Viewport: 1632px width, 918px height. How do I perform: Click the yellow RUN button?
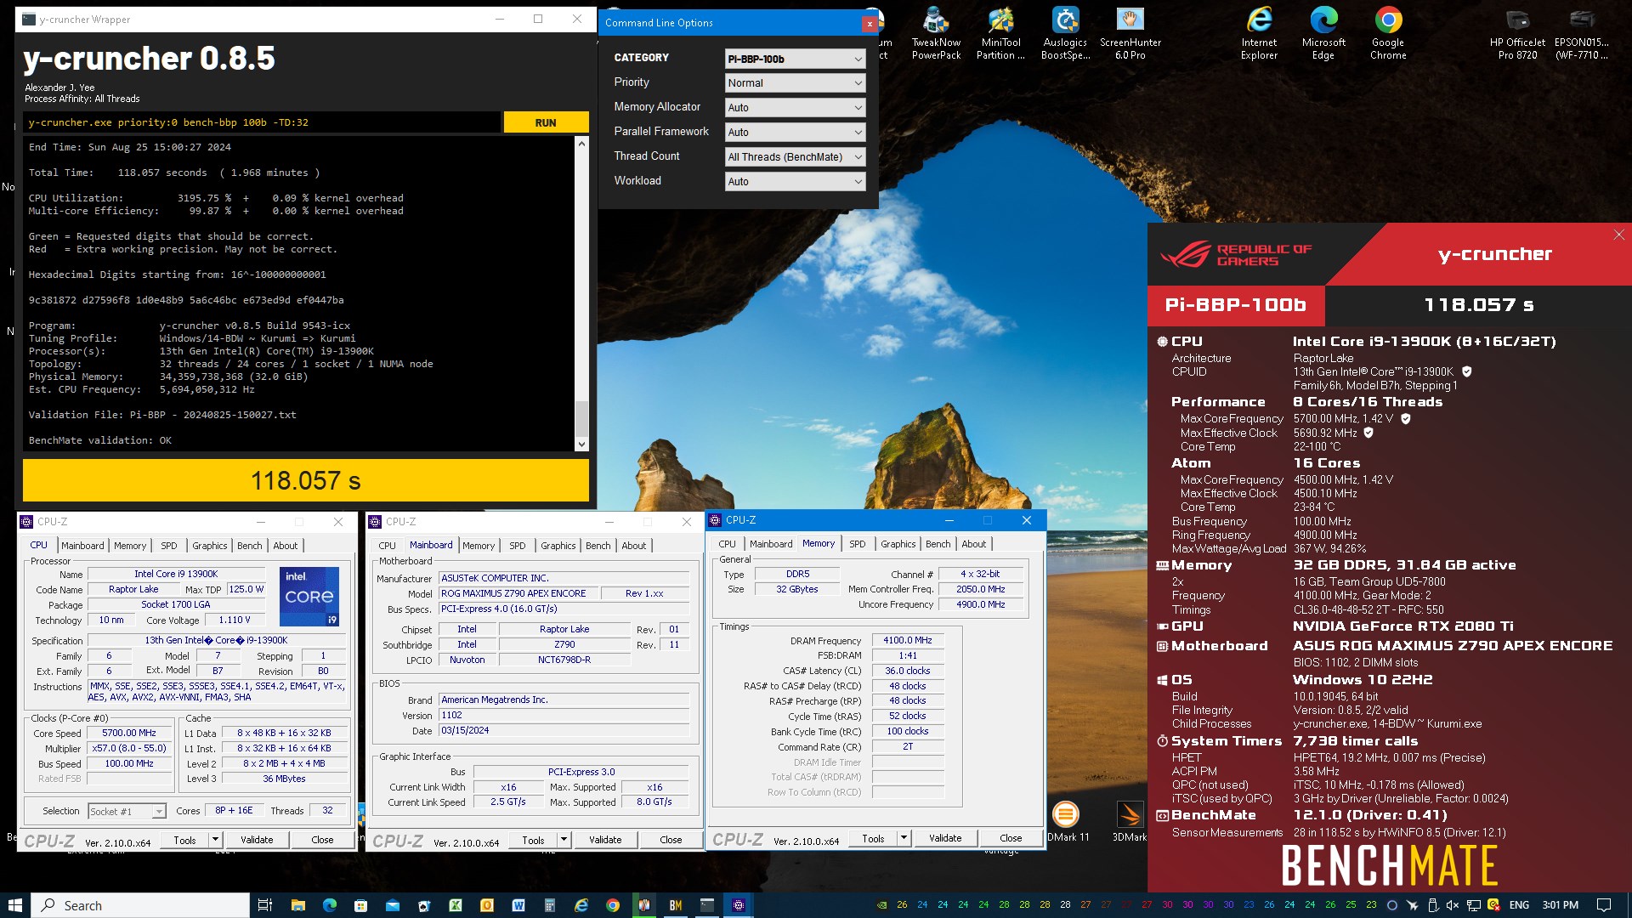pos(546,122)
